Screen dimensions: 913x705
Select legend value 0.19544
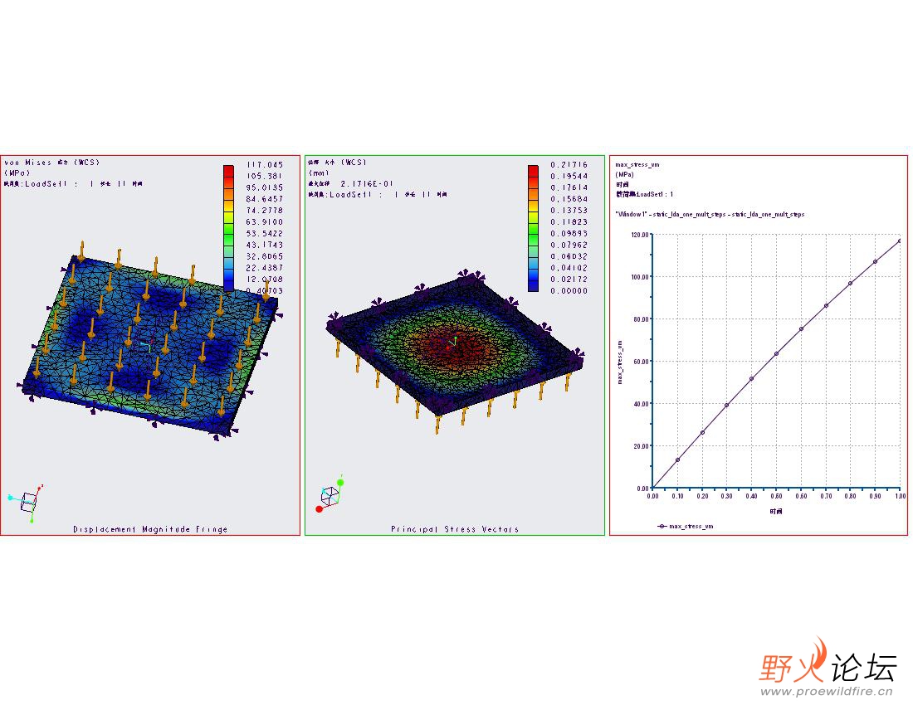tap(569, 176)
